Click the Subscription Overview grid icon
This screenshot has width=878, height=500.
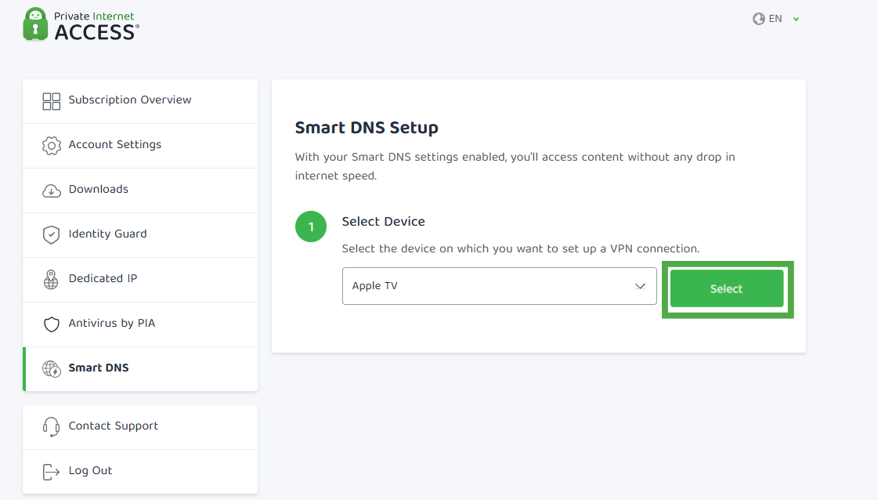tap(52, 101)
